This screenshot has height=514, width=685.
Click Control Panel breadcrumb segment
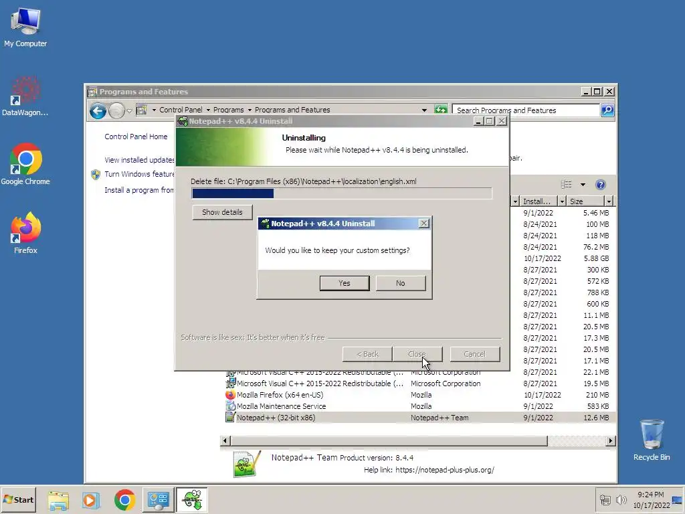pyautogui.click(x=181, y=110)
